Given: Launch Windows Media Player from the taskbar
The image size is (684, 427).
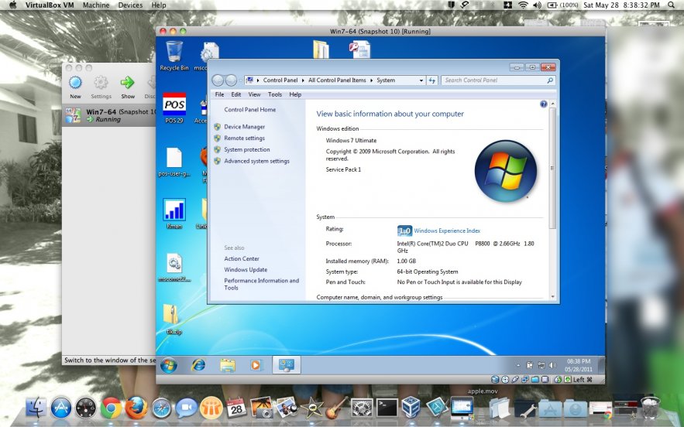Looking at the screenshot, I should (x=256, y=365).
